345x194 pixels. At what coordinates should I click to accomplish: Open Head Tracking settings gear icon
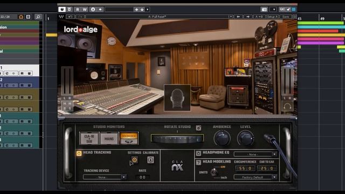click(x=134, y=160)
